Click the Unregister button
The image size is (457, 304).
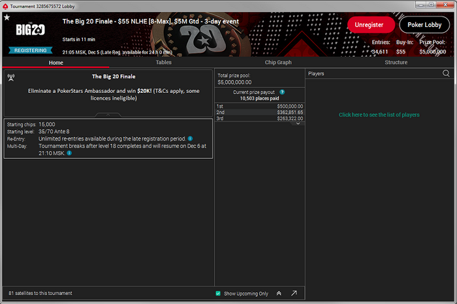(x=371, y=25)
